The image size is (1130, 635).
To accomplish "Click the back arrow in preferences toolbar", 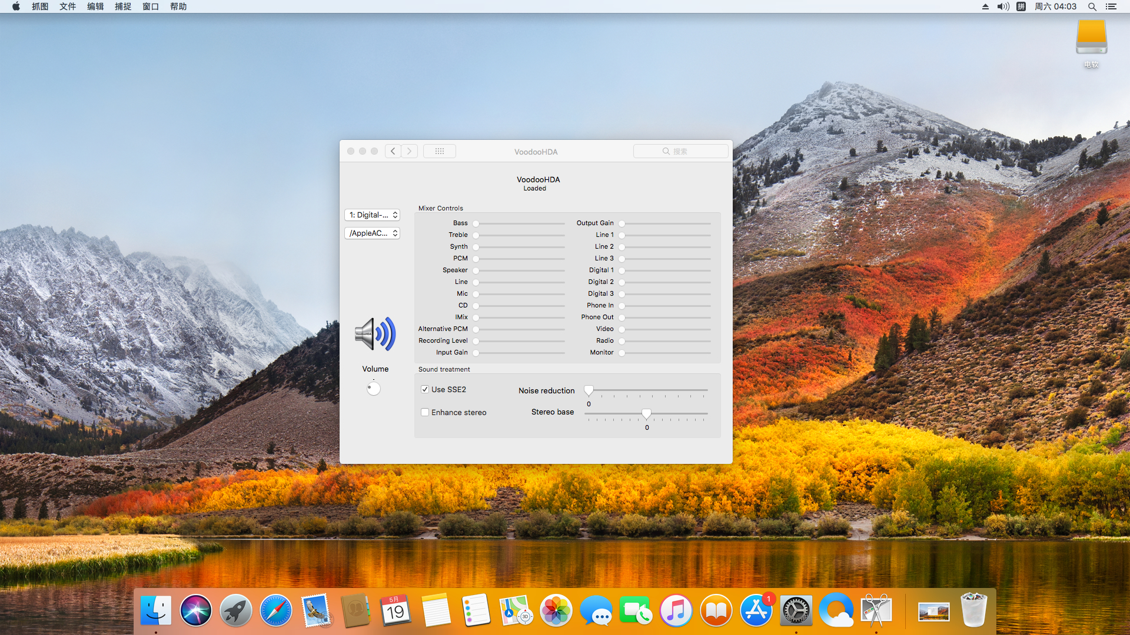I will 393,151.
